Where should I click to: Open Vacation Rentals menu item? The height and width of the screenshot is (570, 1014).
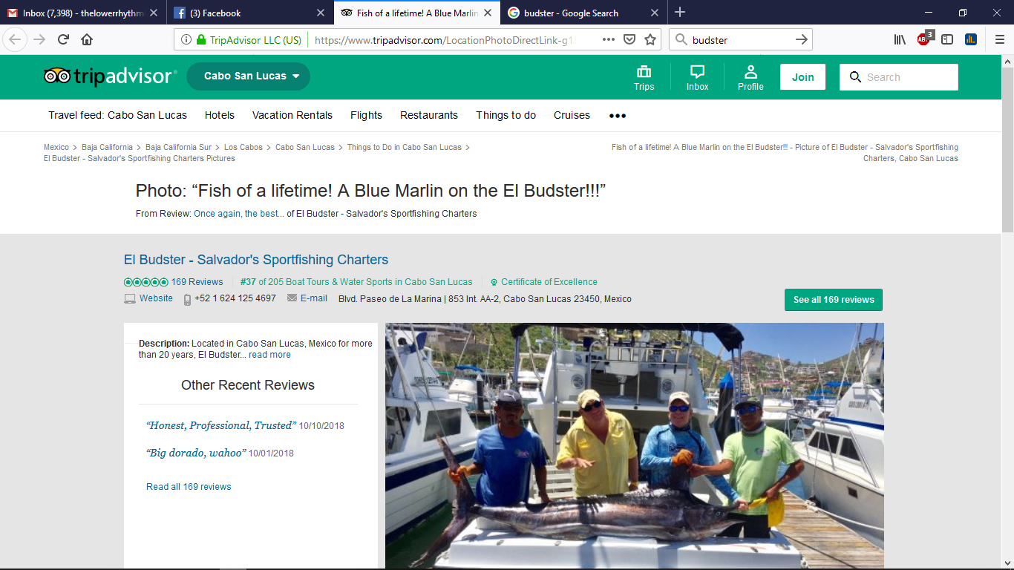tap(292, 115)
